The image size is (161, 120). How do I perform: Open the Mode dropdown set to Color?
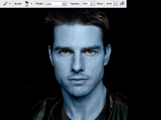pos(55,4)
